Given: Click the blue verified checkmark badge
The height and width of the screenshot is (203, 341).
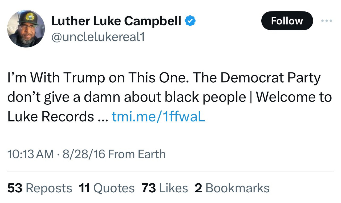Looking at the screenshot, I should pyautogui.click(x=190, y=21).
